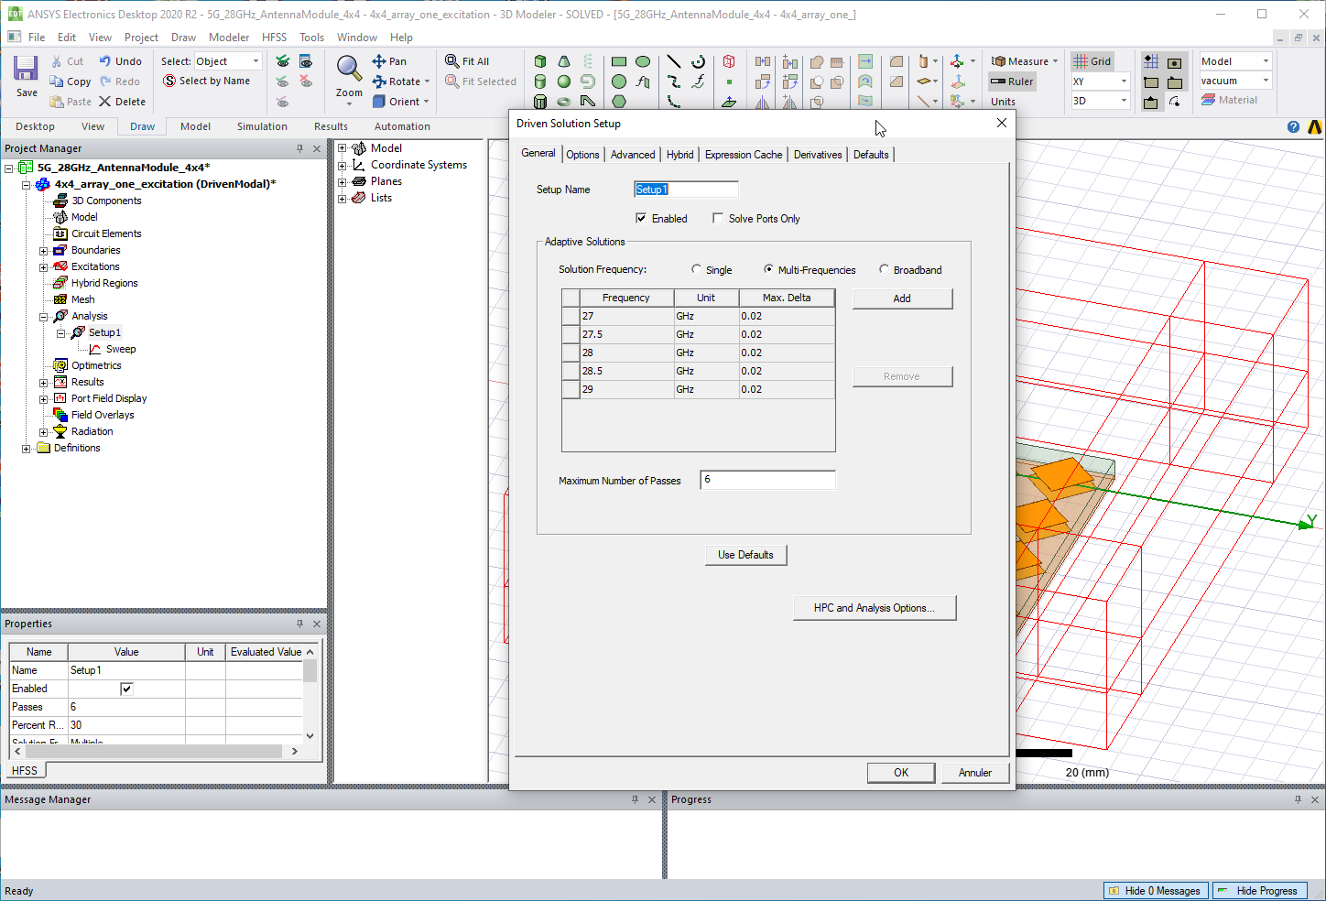Click the red wireframe region box icon

[729, 61]
